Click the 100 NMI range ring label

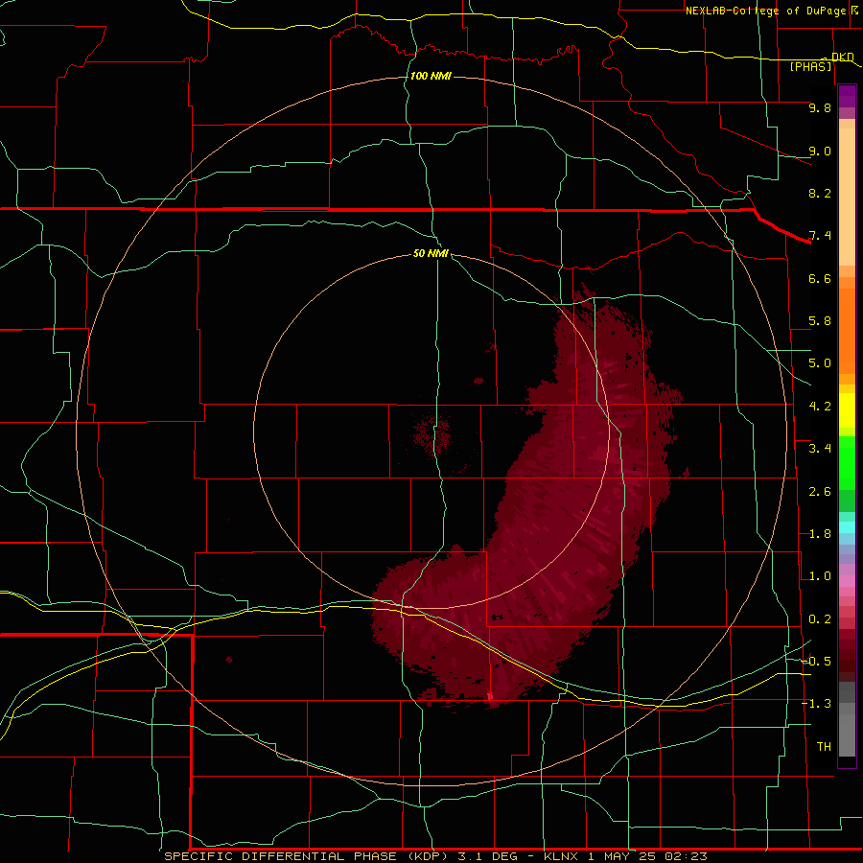coord(431,76)
